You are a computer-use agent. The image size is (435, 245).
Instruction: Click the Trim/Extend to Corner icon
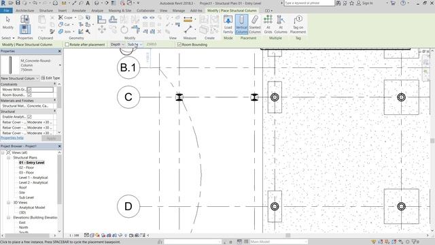(135, 29)
